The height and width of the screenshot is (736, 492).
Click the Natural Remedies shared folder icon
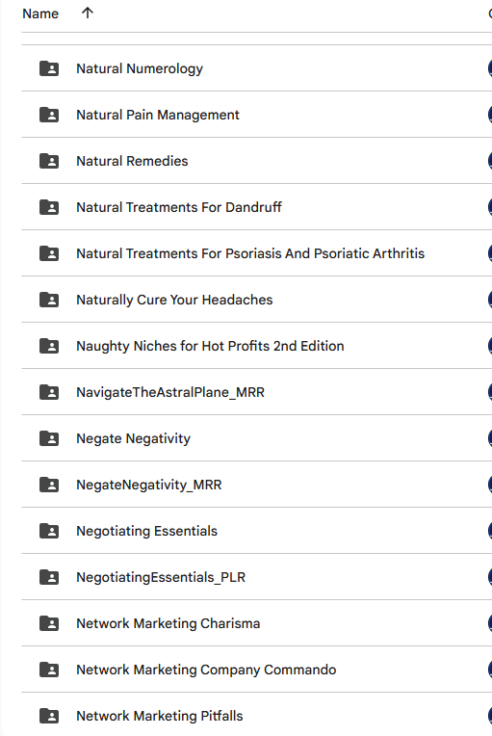click(x=49, y=161)
